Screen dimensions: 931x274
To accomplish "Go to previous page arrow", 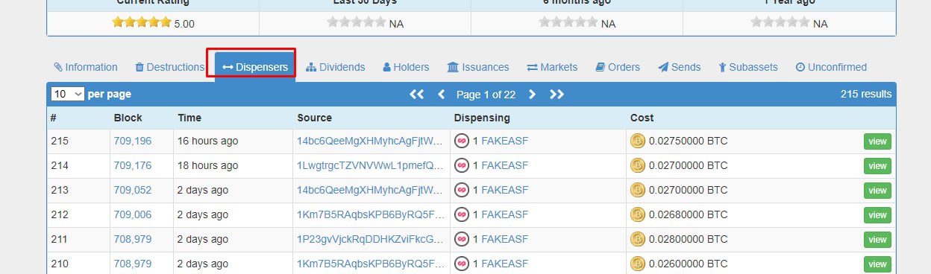I will (441, 94).
